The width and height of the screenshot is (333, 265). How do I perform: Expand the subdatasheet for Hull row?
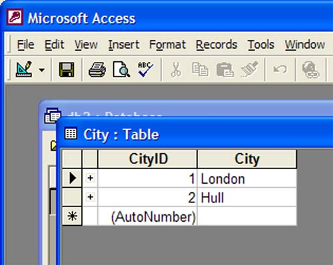[x=90, y=197]
